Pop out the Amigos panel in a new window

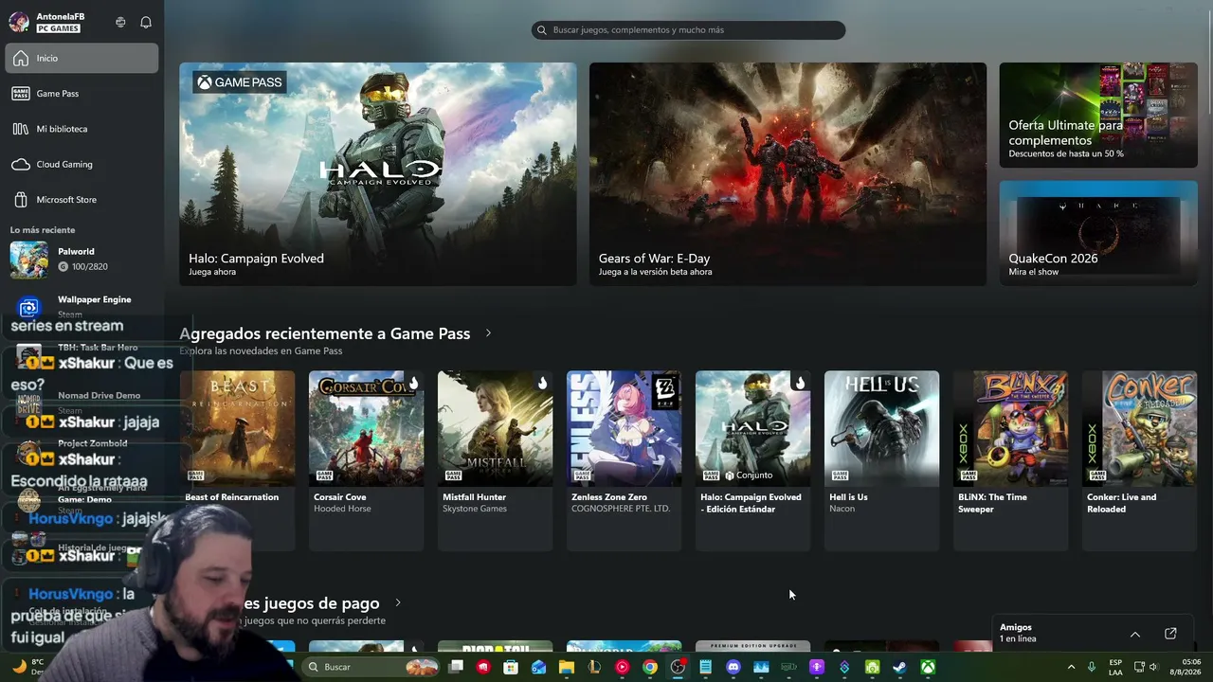point(1170,634)
